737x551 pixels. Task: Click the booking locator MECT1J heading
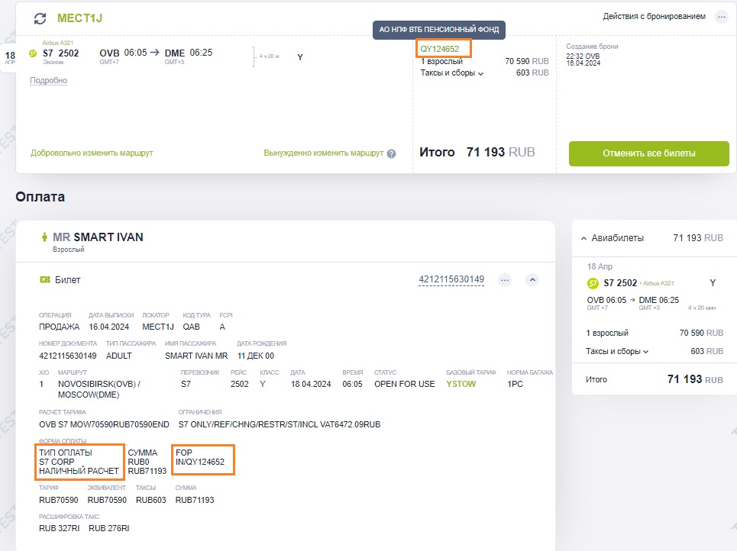pos(80,18)
